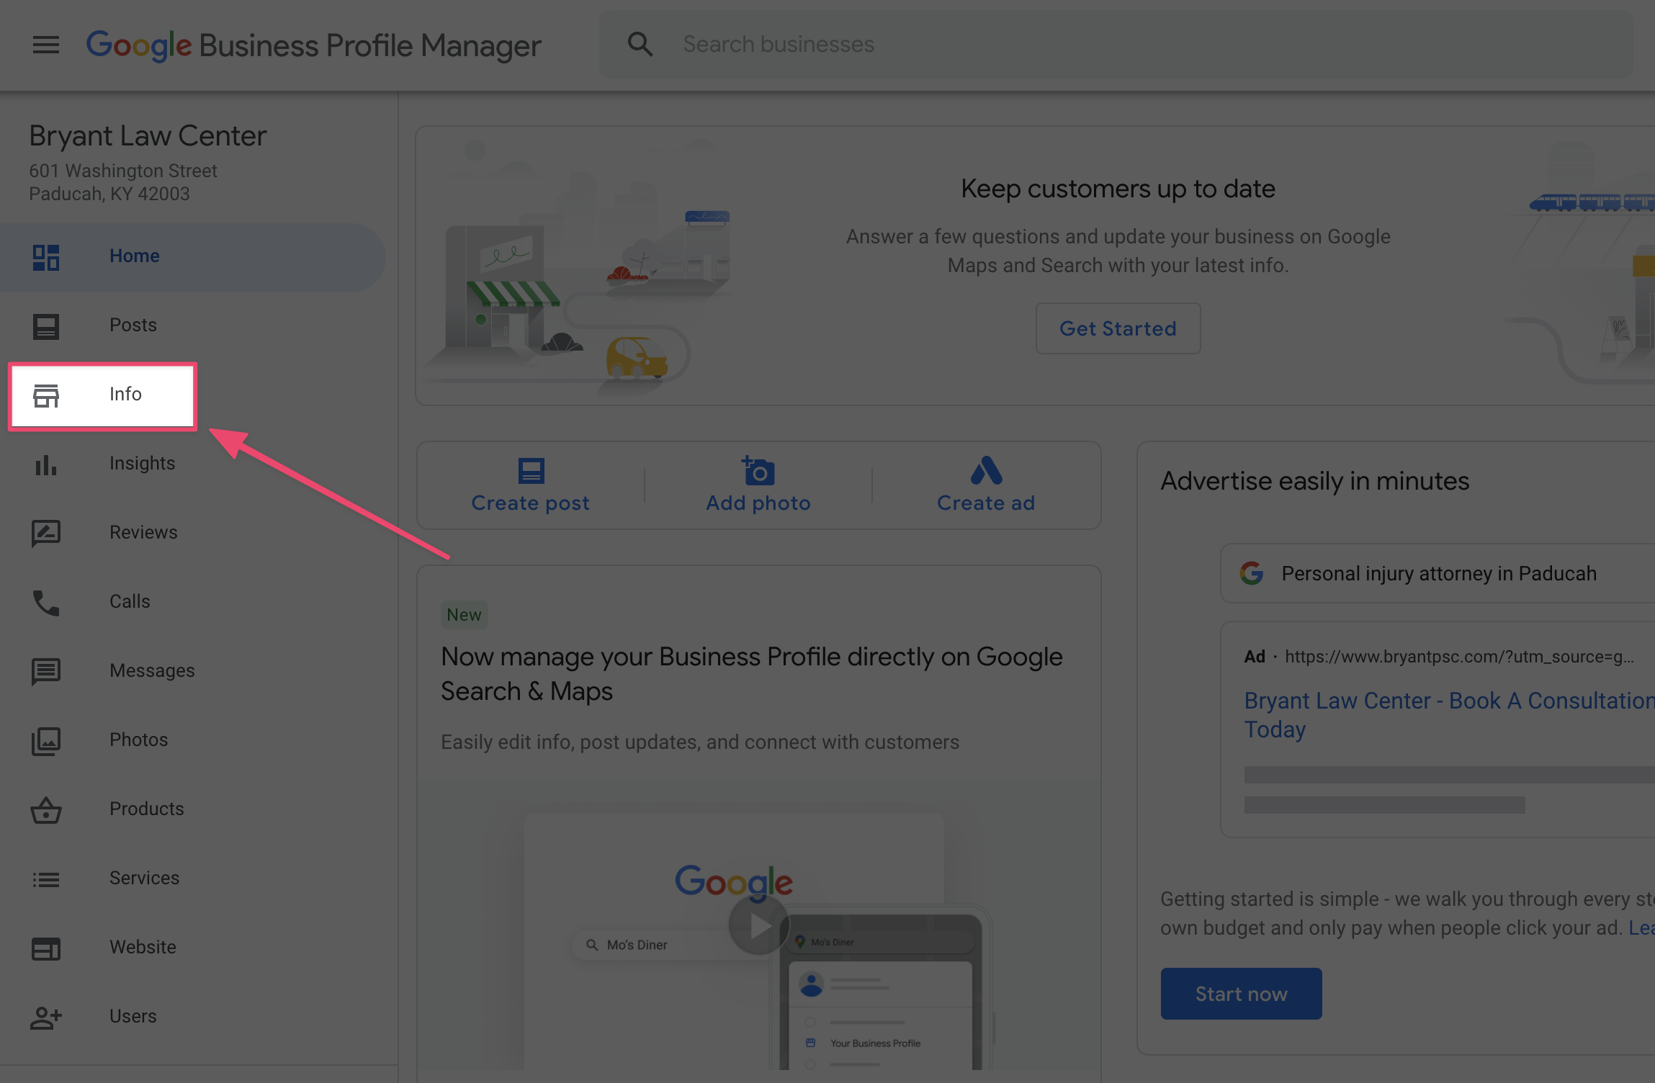The height and width of the screenshot is (1083, 1655).
Task: Click the Services list icon
Action: coord(46,879)
